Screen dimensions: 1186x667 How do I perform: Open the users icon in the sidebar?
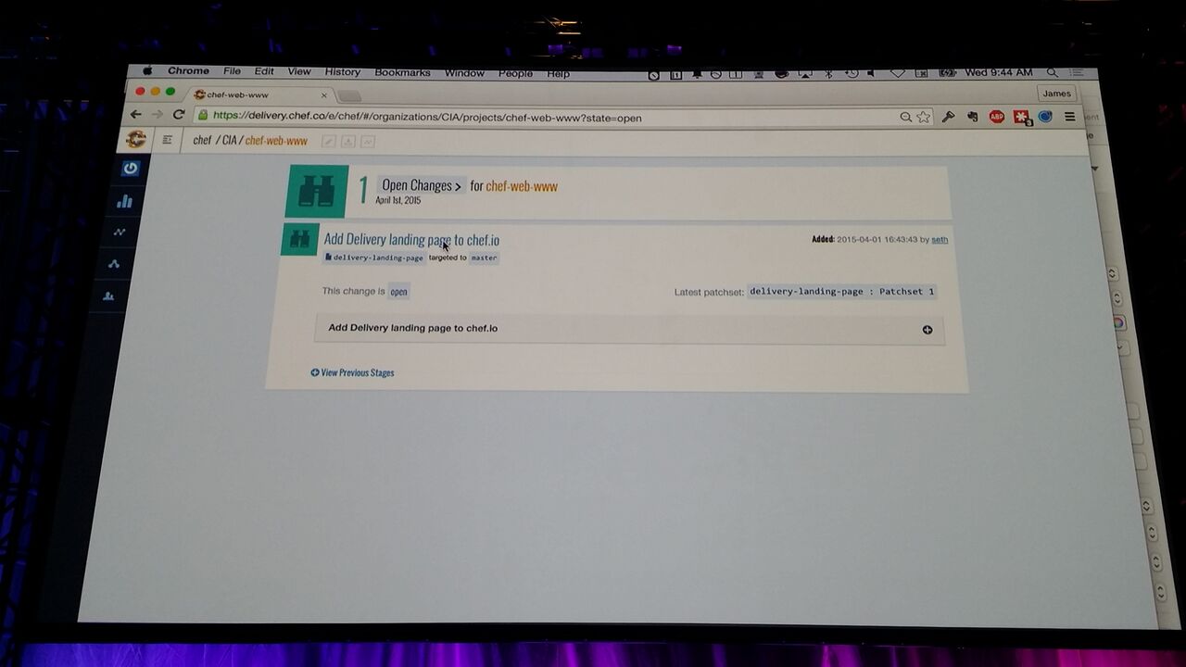click(109, 296)
